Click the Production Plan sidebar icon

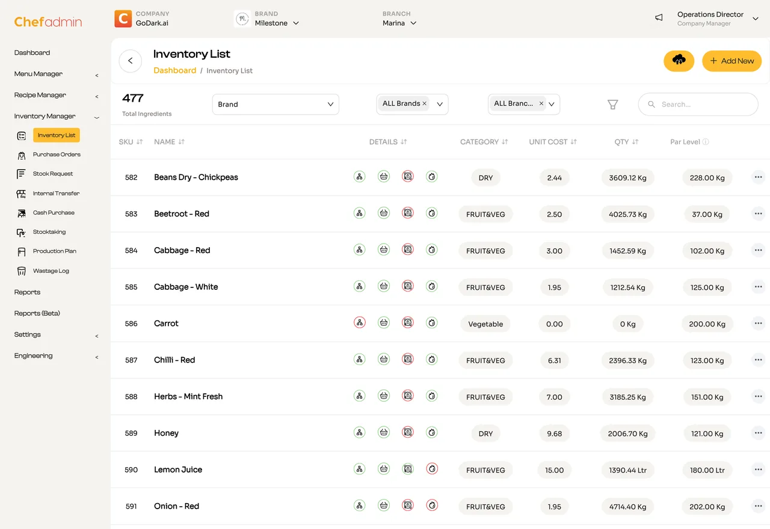[22, 252]
